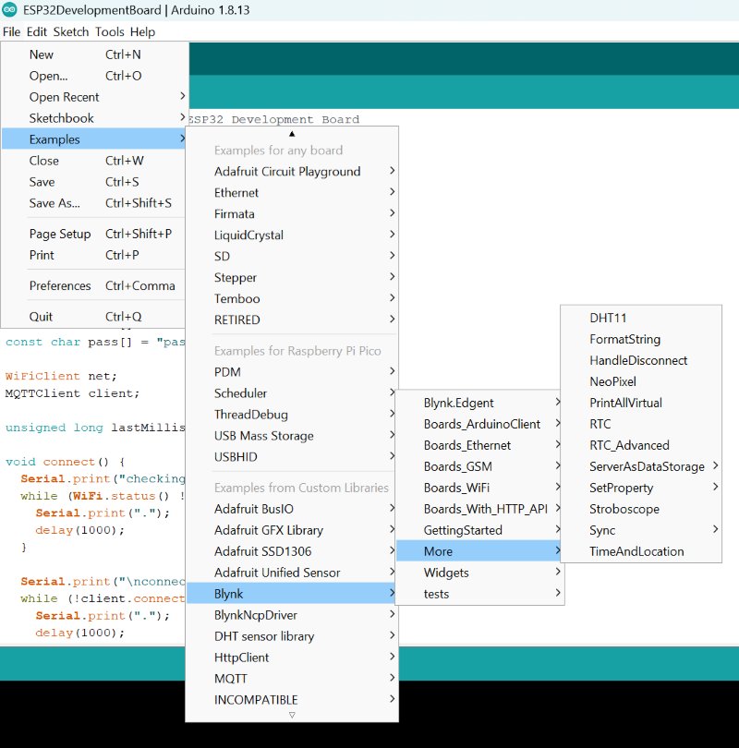Viewport: 739px width, 748px height.
Task: Open Preferences
Action: pyautogui.click(x=94, y=285)
